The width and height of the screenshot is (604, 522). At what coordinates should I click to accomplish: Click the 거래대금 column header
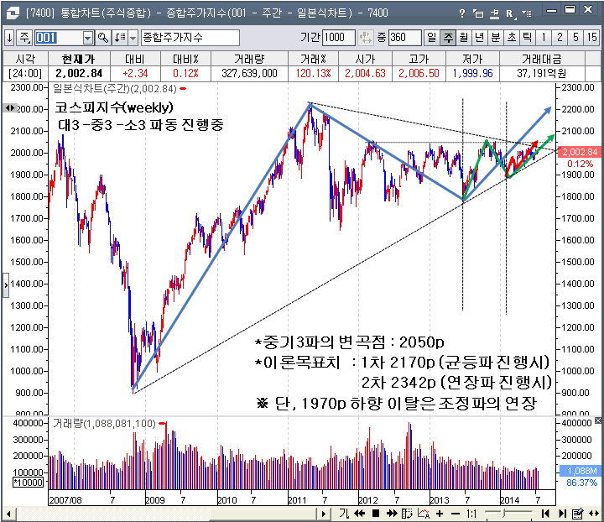pos(542,59)
